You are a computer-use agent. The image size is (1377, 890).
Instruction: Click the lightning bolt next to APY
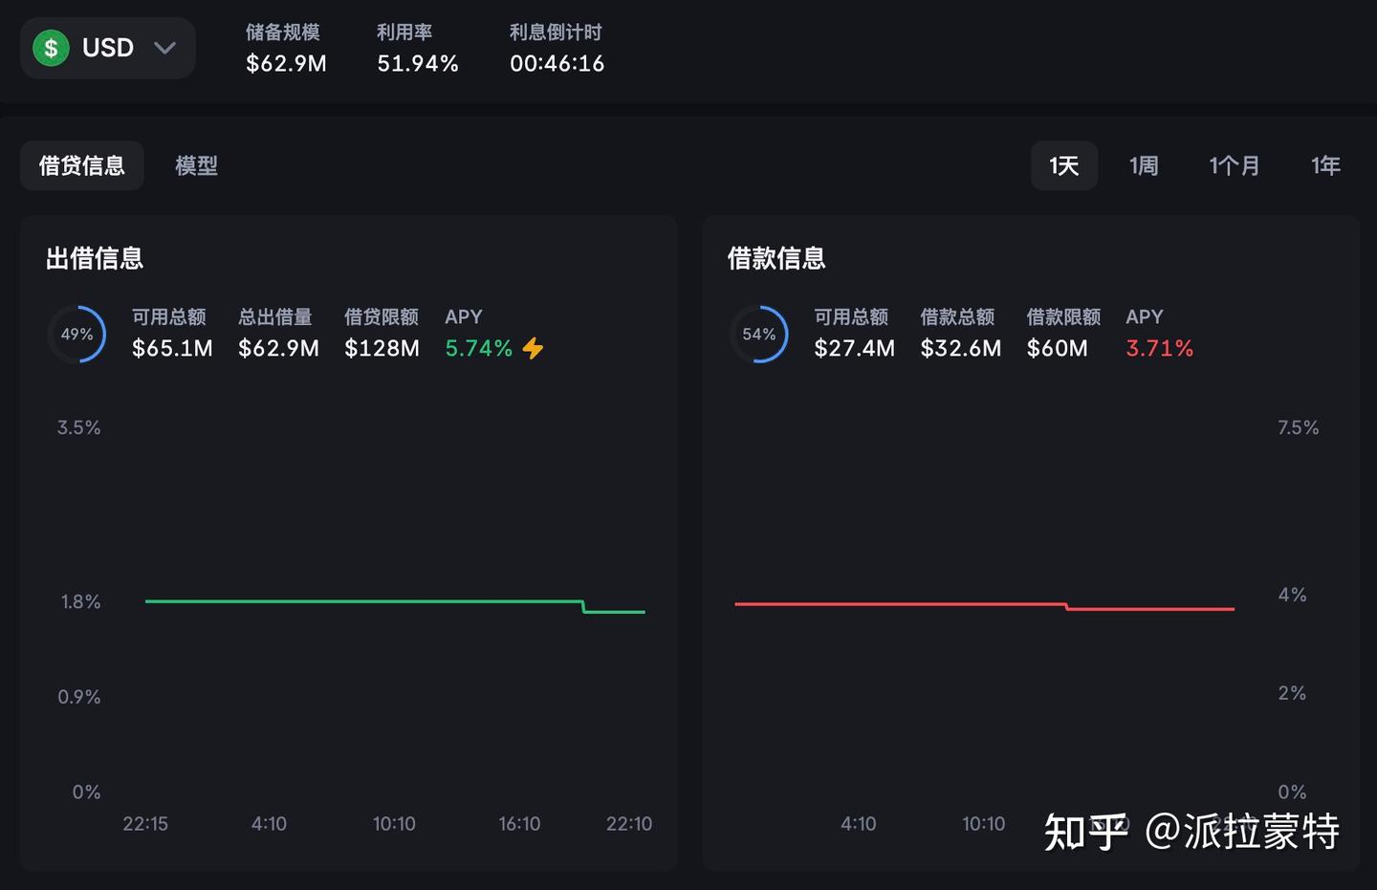point(533,348)
